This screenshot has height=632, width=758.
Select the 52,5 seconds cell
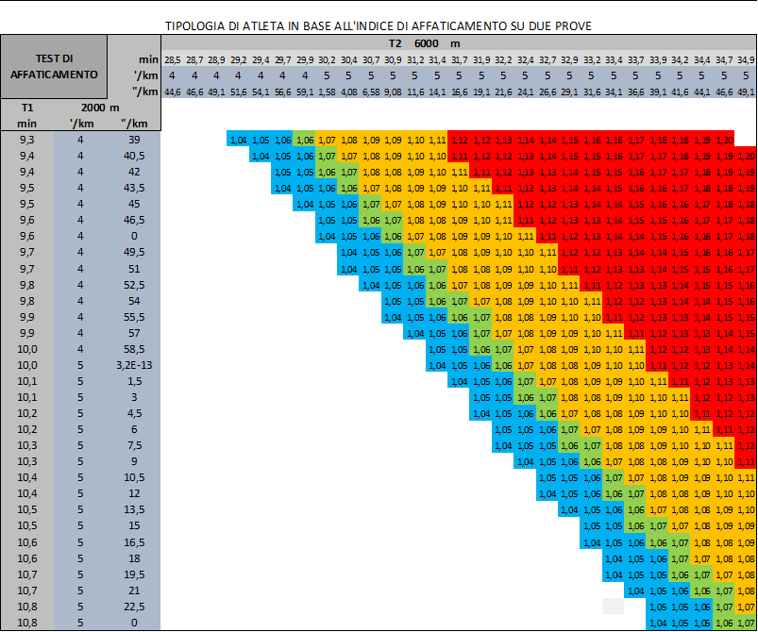click(x=134, y=285)
